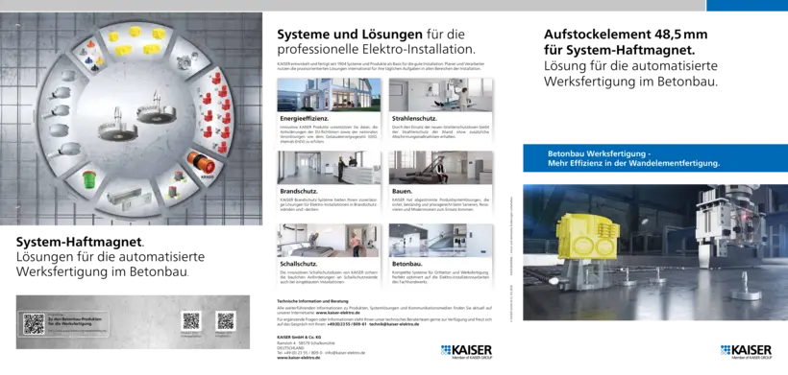Click the info@kaiser-elektro.de email address
Viewport: 788px width, 375px height.
pos(345,352)
